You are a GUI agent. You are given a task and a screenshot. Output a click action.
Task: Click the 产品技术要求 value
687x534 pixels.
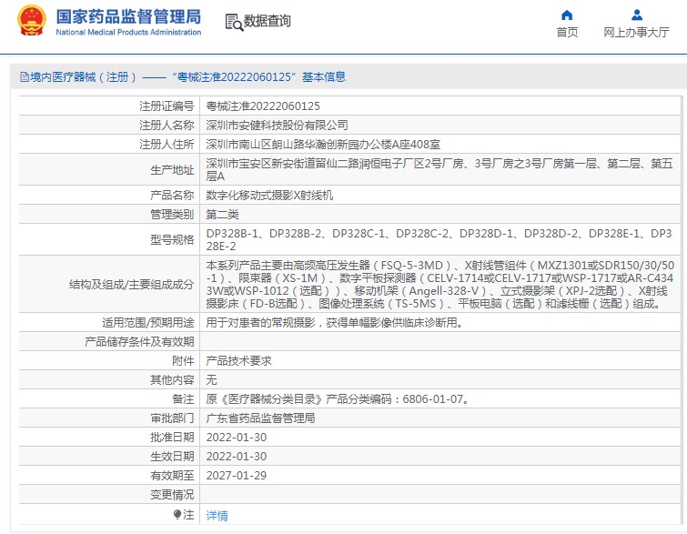238,360
